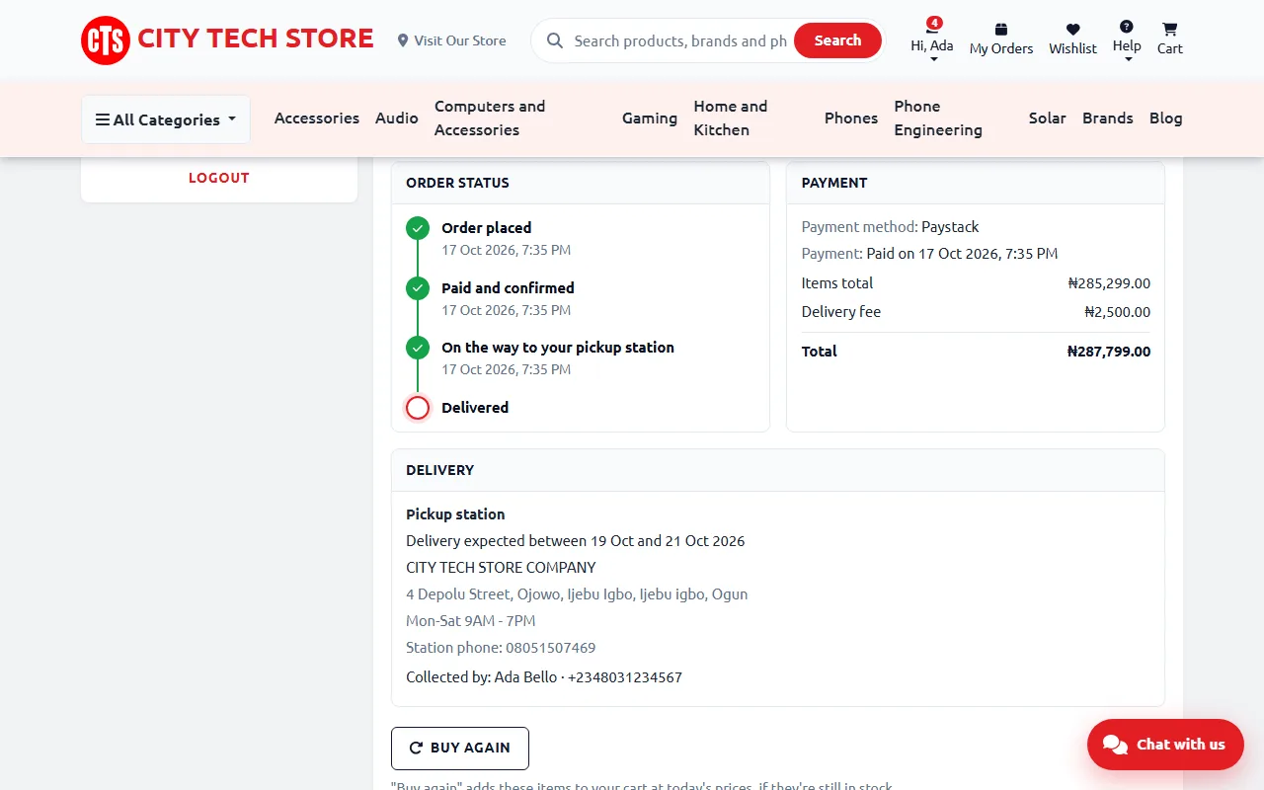
Task: Click the station phone 08051507469
Action: coord(551,648)
